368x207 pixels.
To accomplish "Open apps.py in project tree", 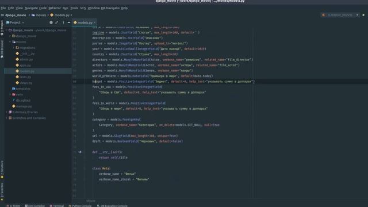I will [x=25, y=65].
